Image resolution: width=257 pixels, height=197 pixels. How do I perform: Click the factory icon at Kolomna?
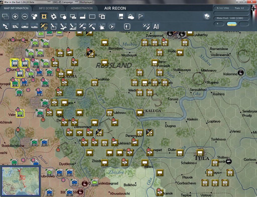(x=240, y=73)
